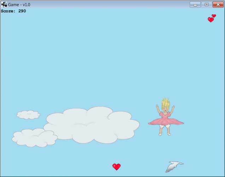Click the Game - v1.0 window title

19,5
